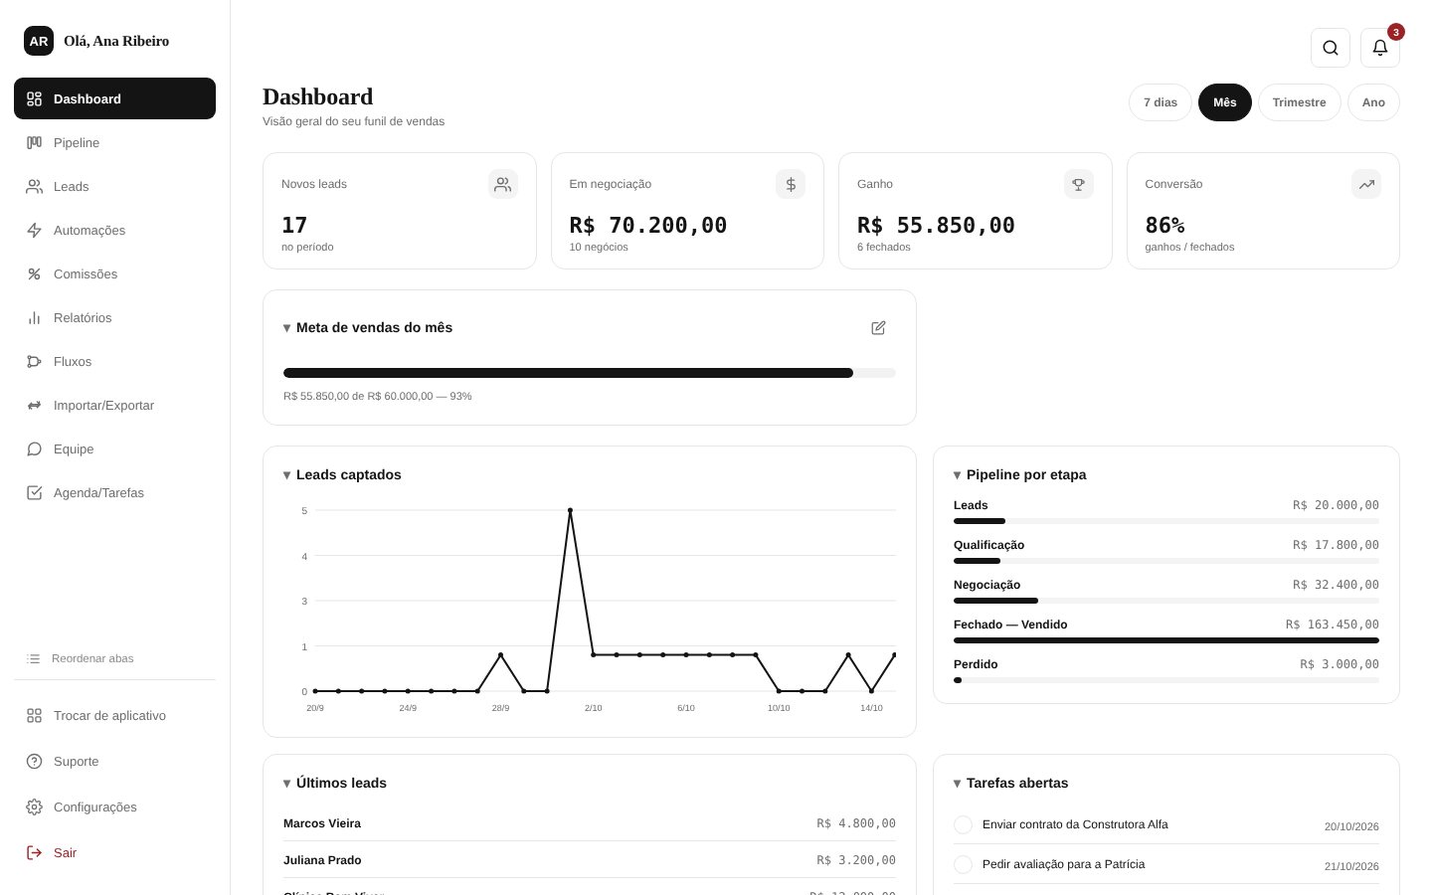Click the '86%' conversion value
1432x895 pixels.
(1164, 225)
